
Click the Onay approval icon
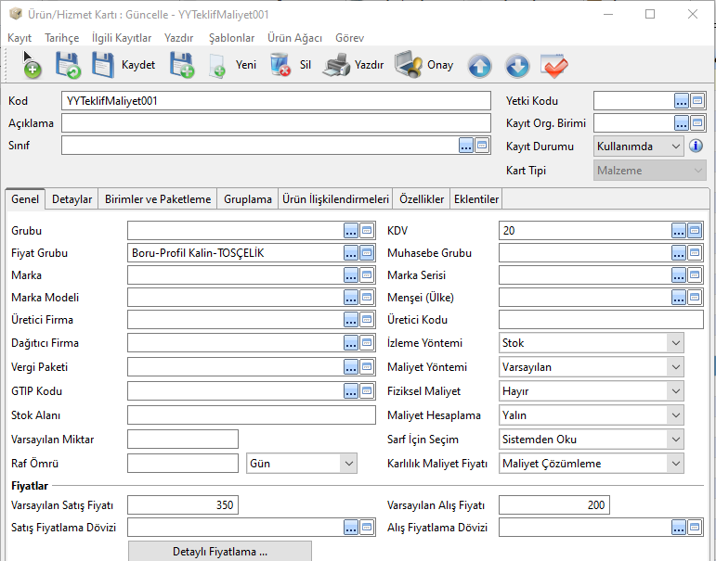[409, 65]
